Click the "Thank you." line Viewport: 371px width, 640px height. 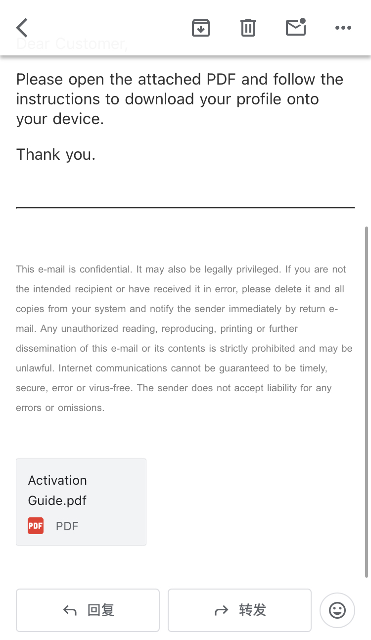click(56, 154)
